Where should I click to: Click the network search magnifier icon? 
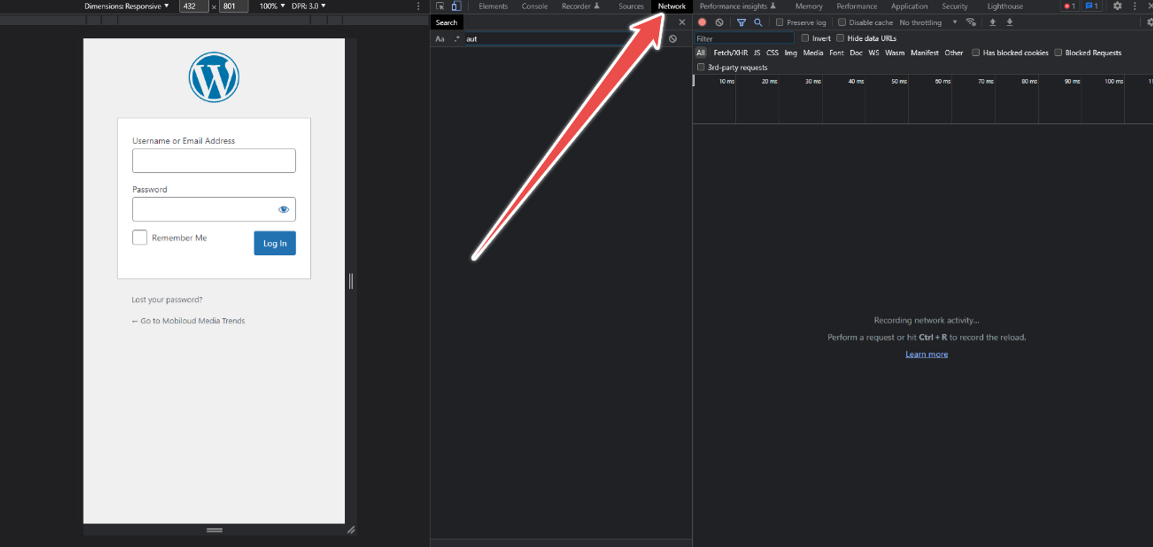tap(758, 22)
